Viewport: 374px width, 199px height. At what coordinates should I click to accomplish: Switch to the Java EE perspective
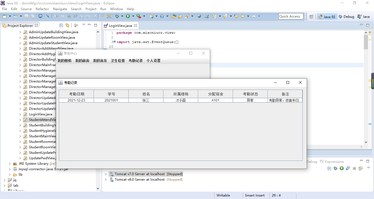(326, 16)
